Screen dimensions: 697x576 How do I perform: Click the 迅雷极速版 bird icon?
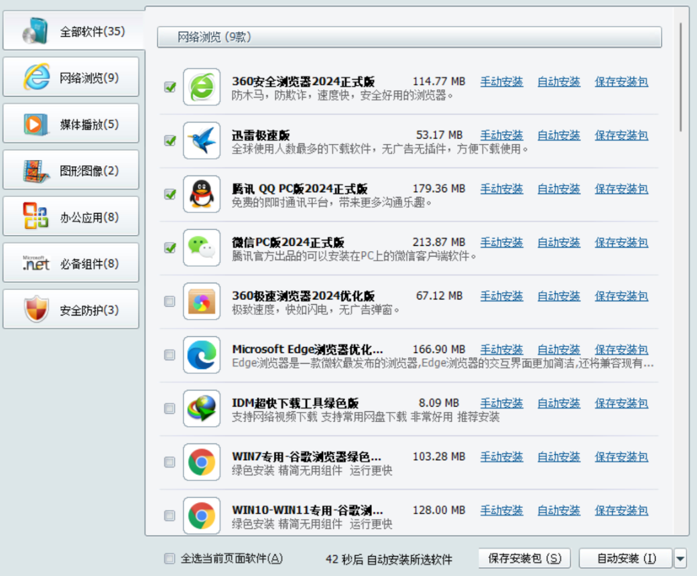[x=200, y=139]
